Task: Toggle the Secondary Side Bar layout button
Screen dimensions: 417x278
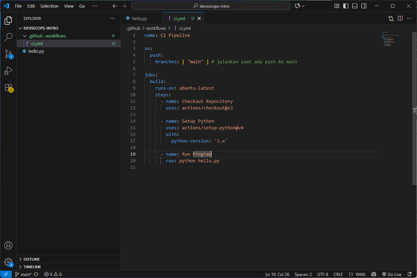Action: click(x=363, y=6)
